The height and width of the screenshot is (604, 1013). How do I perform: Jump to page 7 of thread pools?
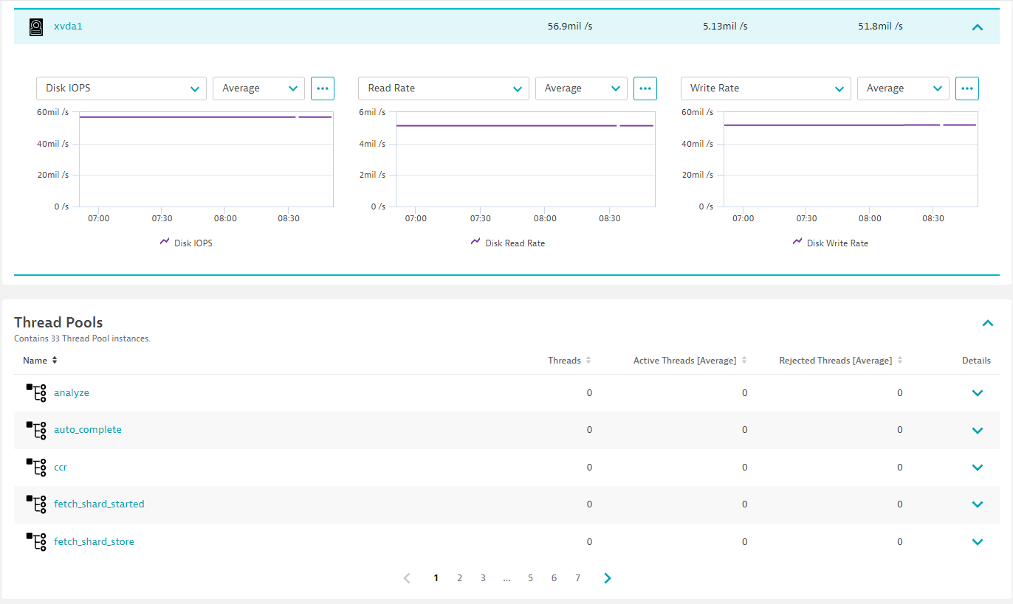point(577,578)
